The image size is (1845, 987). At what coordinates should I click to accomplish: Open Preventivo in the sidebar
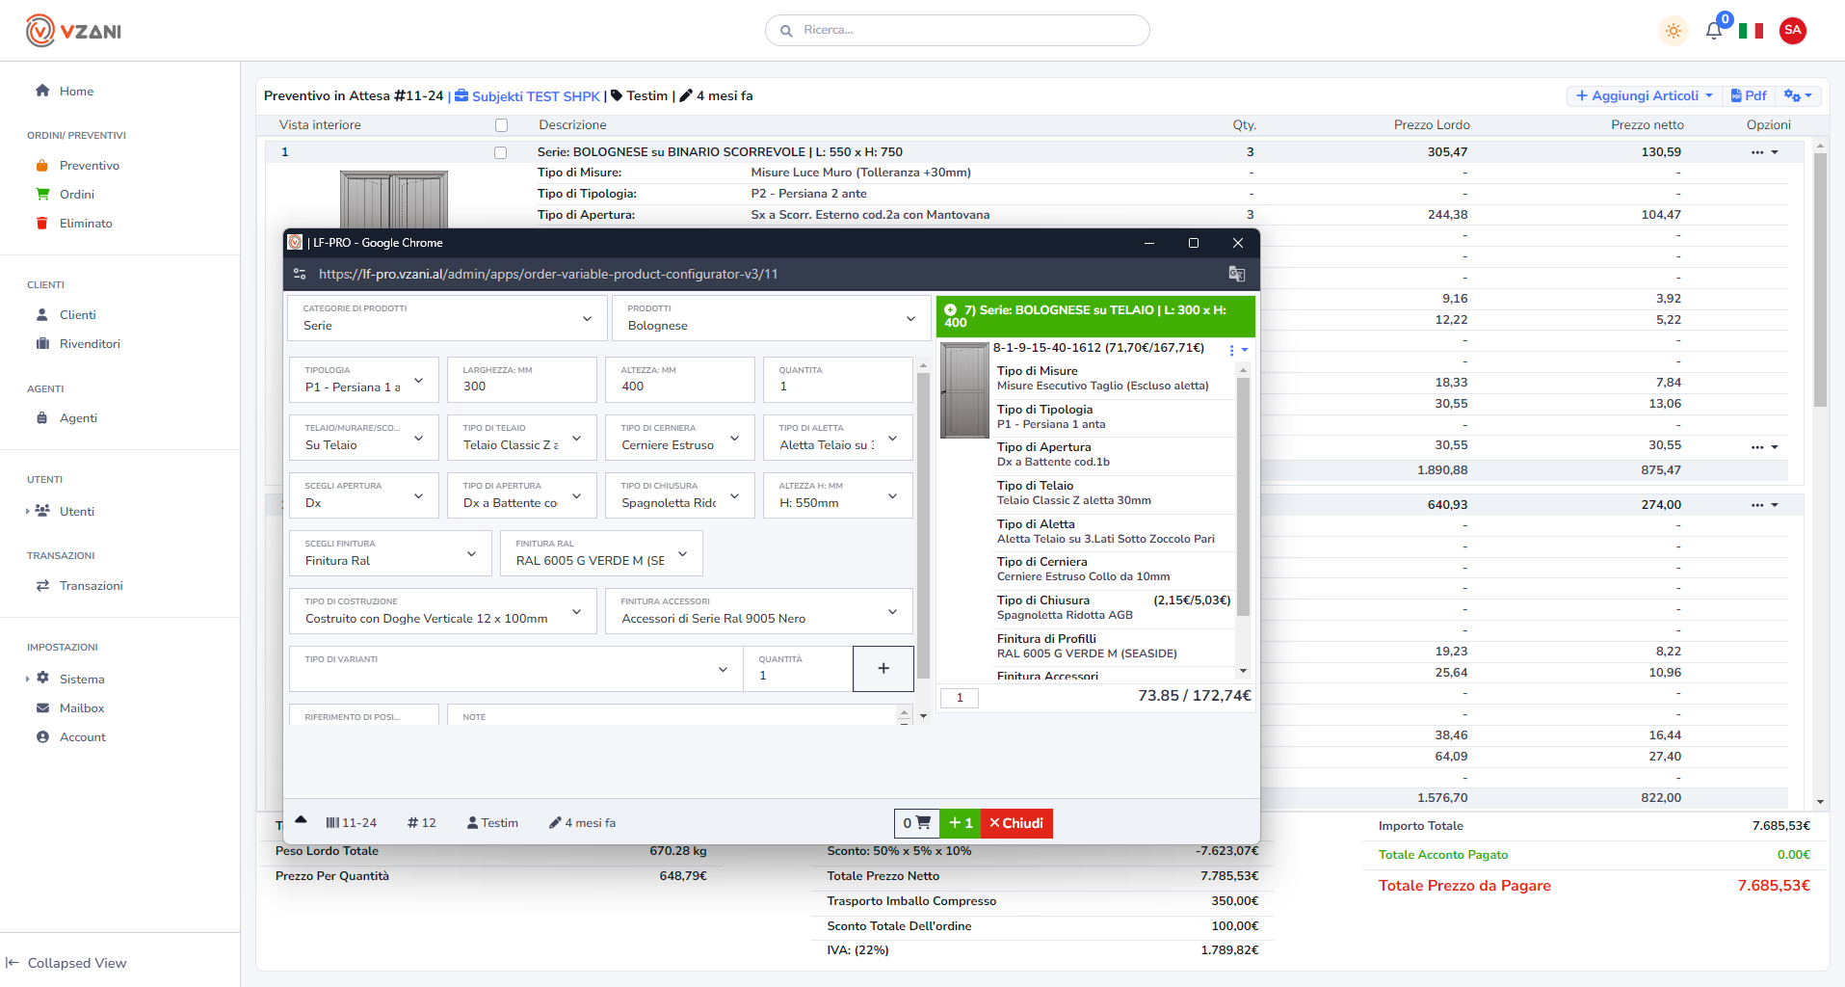point(89,166)
